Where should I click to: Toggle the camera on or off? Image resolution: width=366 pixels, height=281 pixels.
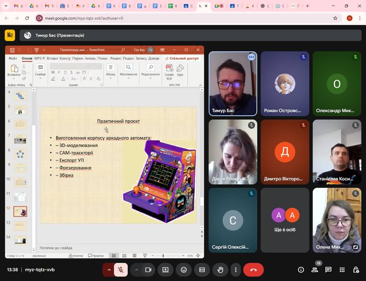(x=148, y=270)
